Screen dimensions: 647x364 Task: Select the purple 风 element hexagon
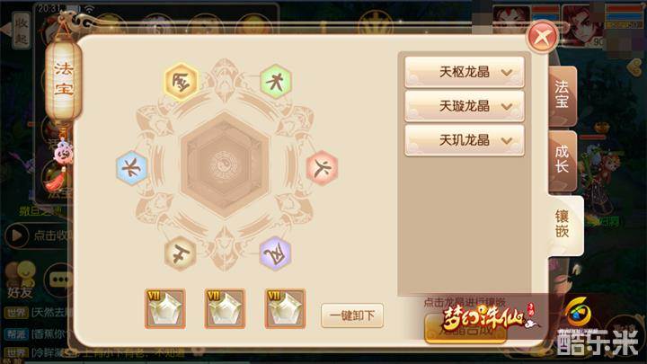[x=276, y=253]
